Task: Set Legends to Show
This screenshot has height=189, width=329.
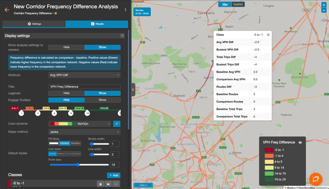Action: coord(103,93)
